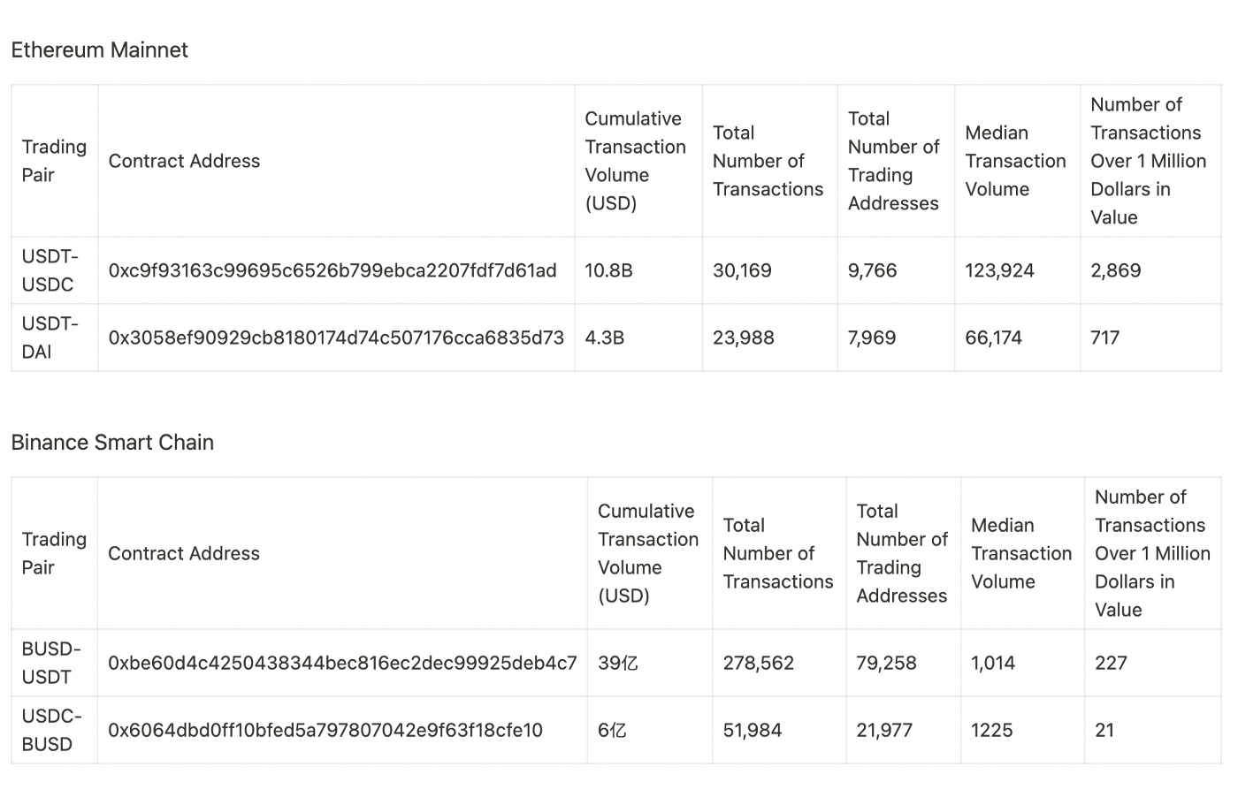Select the BUSD-USDT contract address
The image size is (1238, 797).
(x=342, y=663)
